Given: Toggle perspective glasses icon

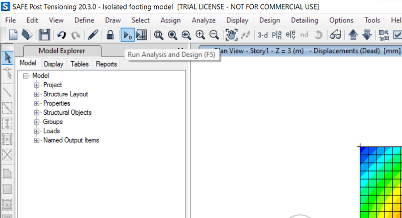Looking at the screenshot, I should click(335, 35).
